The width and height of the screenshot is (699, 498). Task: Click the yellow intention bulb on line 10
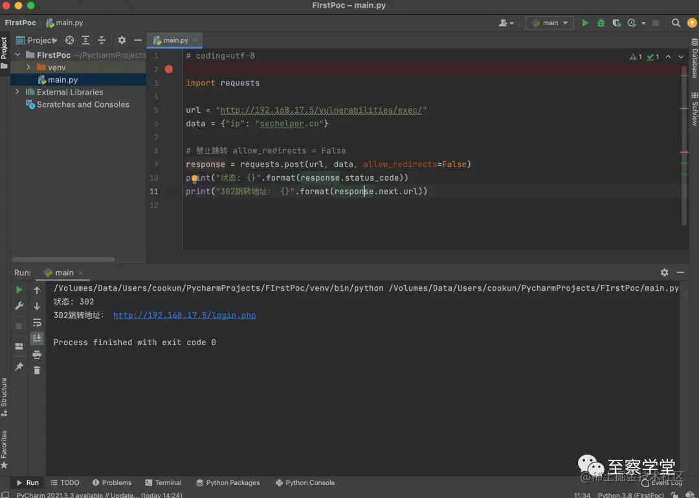[x=195, y=179]
